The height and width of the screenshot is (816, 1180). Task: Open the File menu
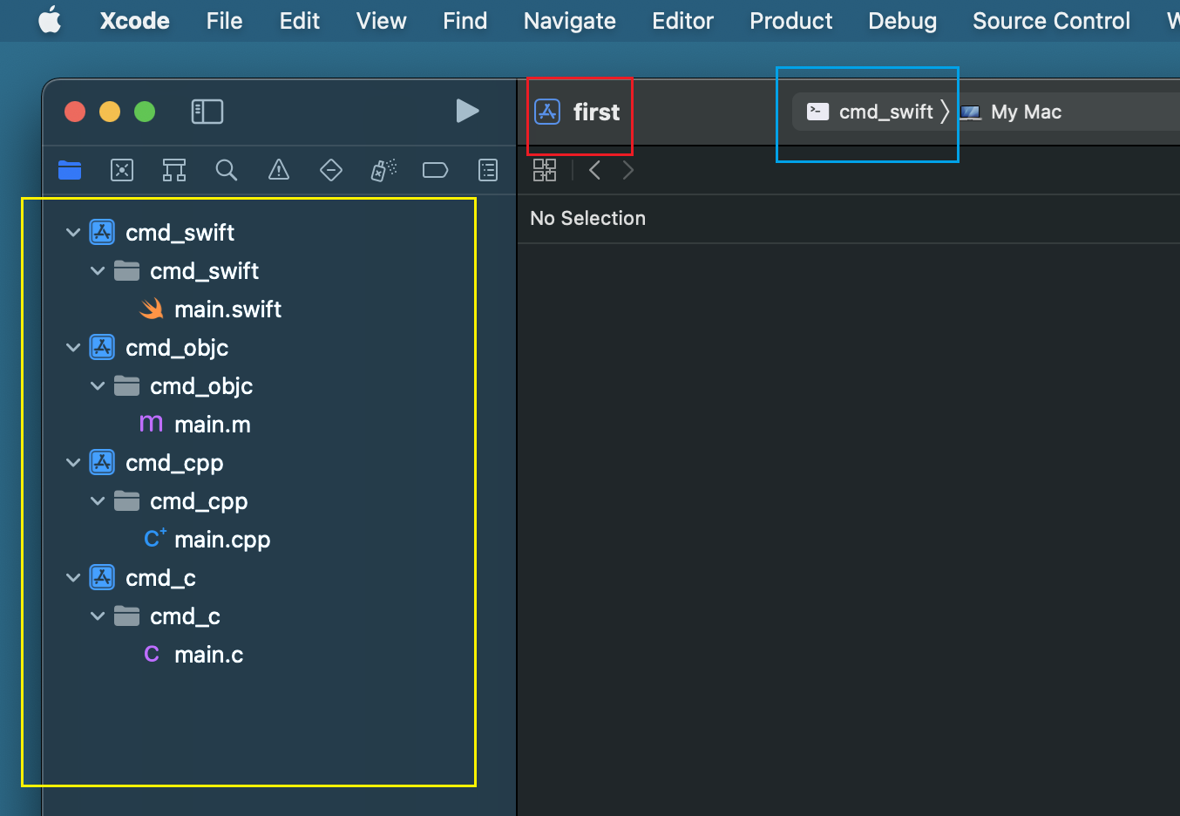pos(224,21)
